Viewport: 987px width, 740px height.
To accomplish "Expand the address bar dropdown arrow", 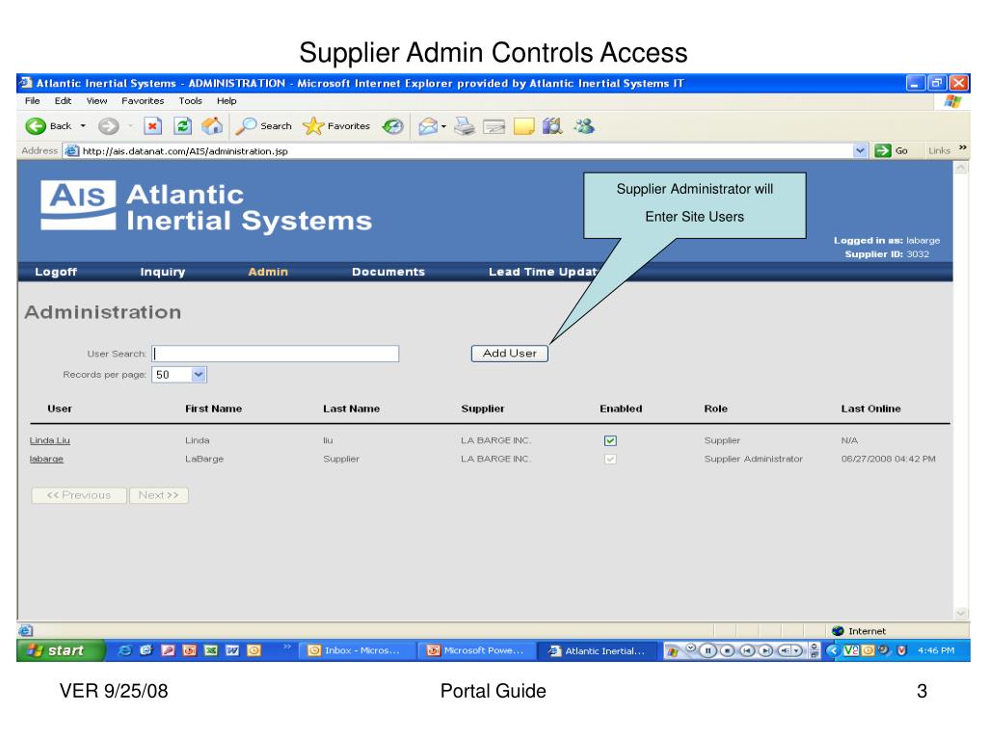I will [x=860, y=151].
